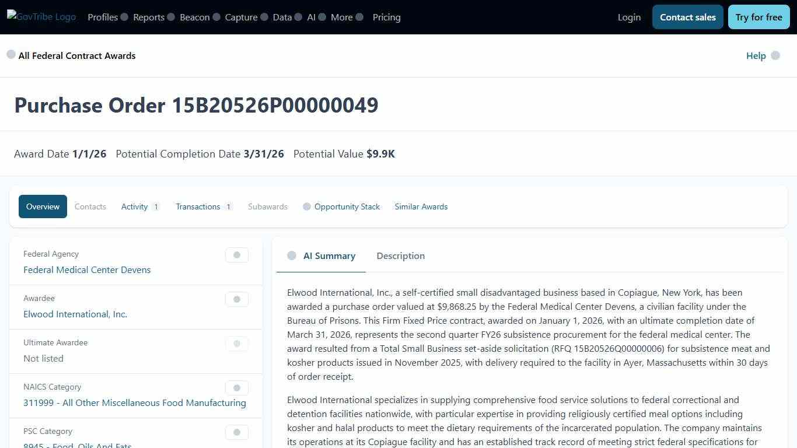
Task: Click the Help icon in the header
Action: click(775, 55)
